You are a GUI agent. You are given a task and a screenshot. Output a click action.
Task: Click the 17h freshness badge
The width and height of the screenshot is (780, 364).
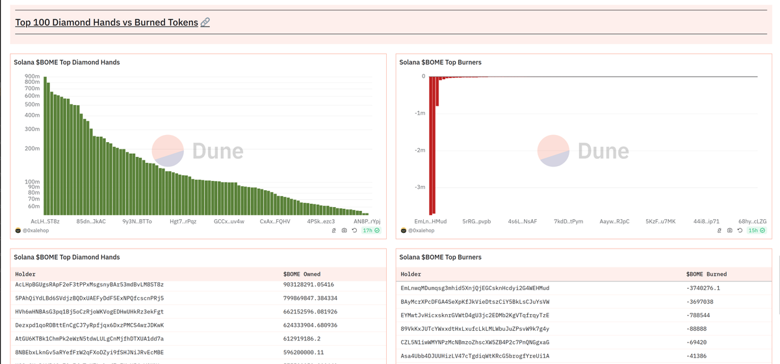tap(370, 230)
